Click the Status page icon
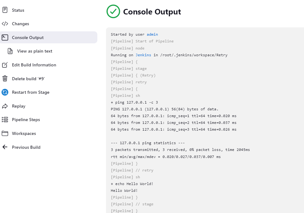Screen dimensions: 304x213 click(5, 10)
